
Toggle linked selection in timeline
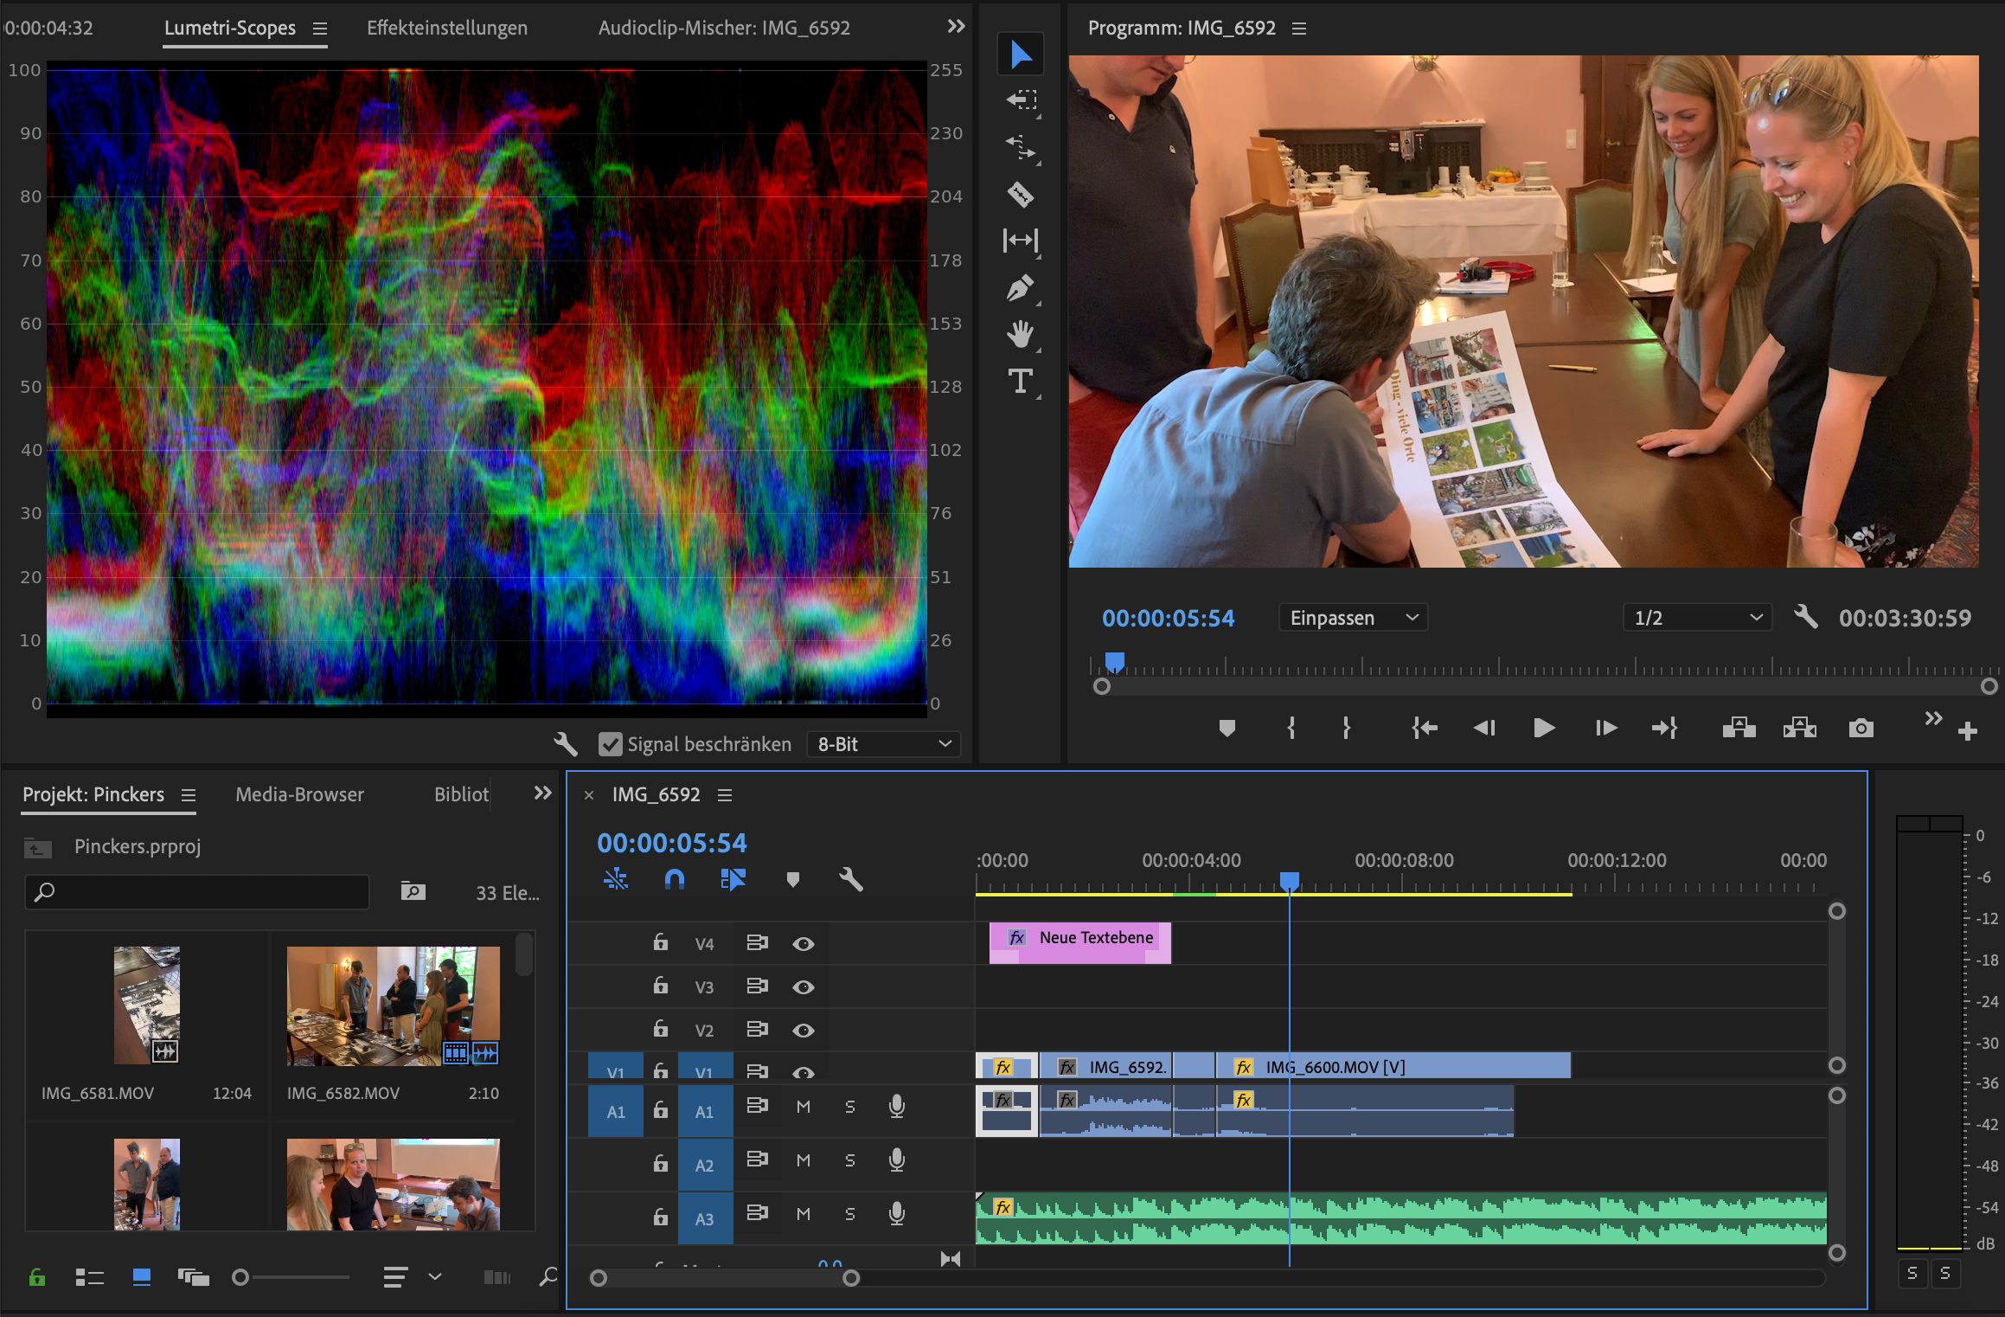coord(733,880)
